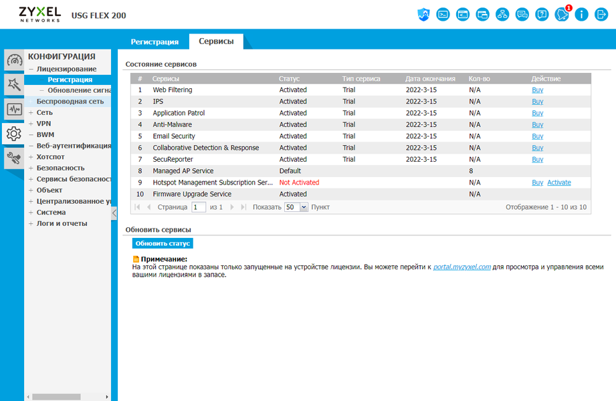Image resolution: width=616 pixels, height=401 pixels.
Task: Click the page number input field
Action: tap(199, 207)
